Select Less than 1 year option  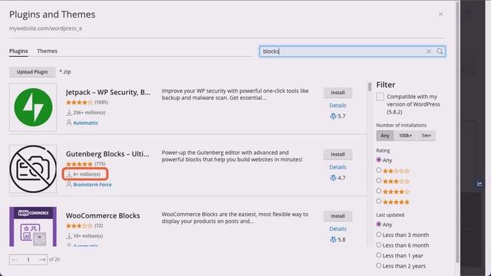point(378,255)
